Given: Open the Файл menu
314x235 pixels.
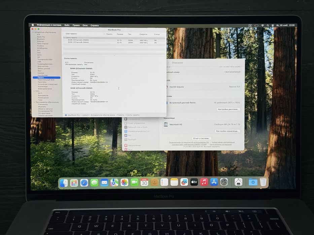Looking at the screenshot, I should pyautogui.click(x=67, y=25).
